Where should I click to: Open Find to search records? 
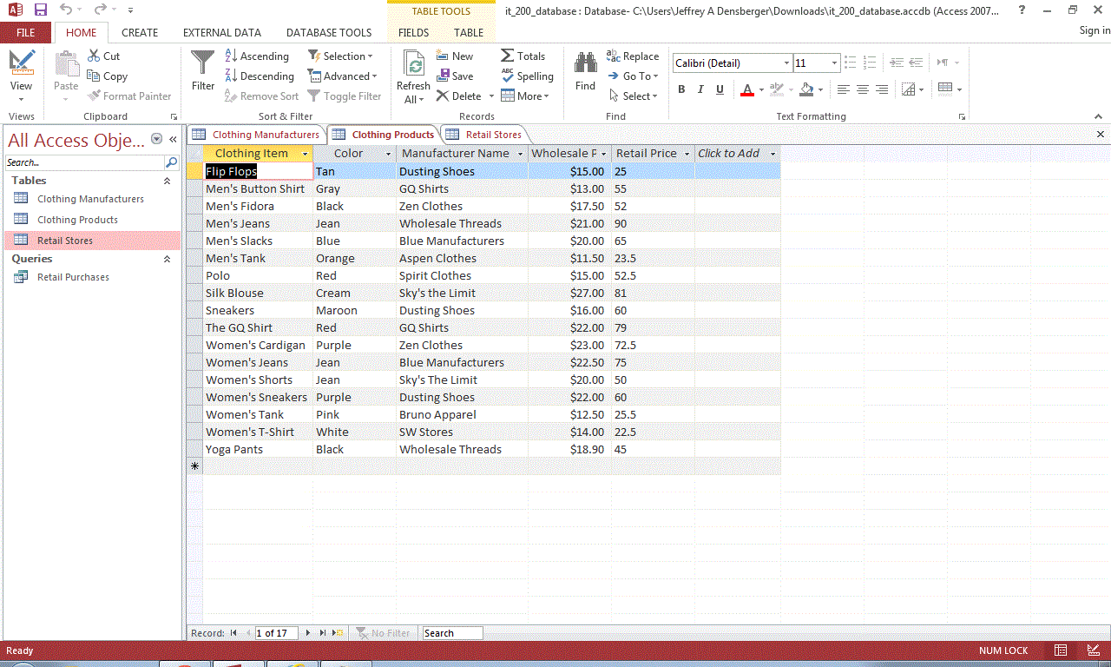click(584, 75)
